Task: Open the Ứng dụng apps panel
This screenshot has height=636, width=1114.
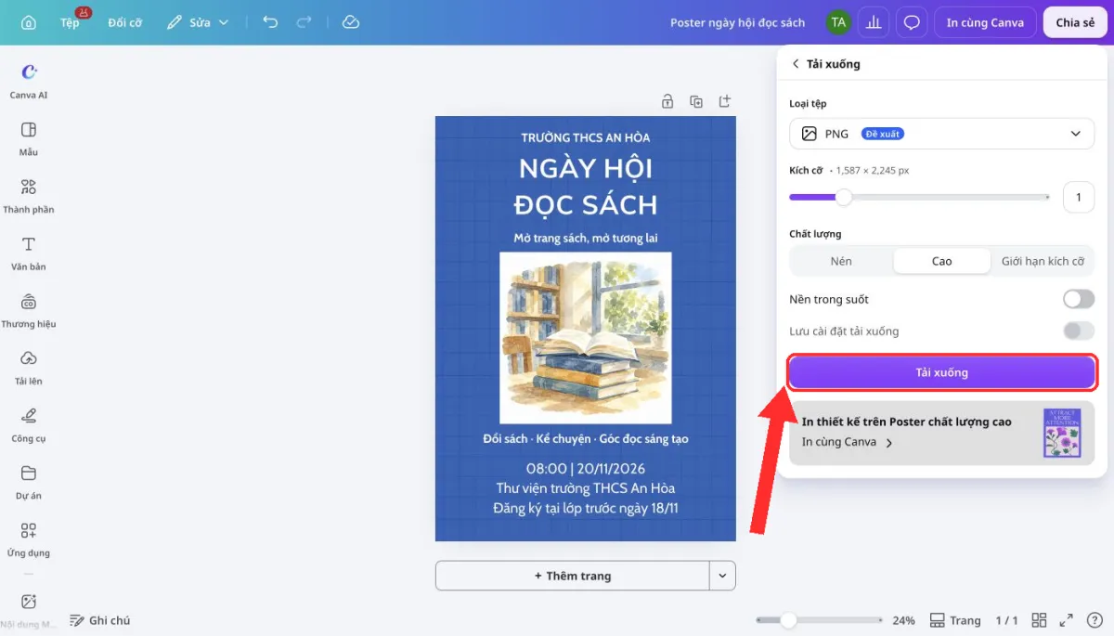Action: click(x=29, y=539)
